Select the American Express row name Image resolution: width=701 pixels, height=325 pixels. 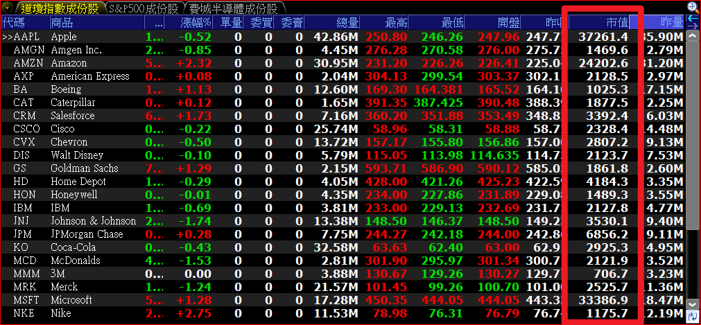point(90,76)
